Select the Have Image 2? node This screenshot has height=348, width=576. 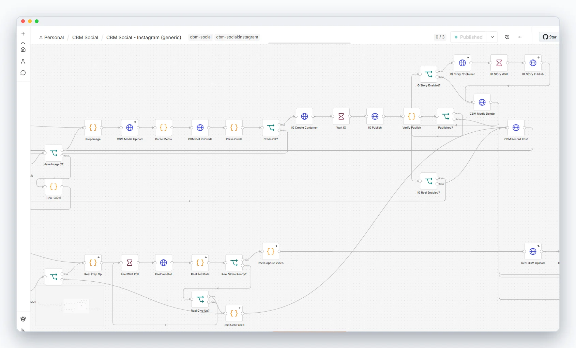pyautogui.click(x=54, y=153)
